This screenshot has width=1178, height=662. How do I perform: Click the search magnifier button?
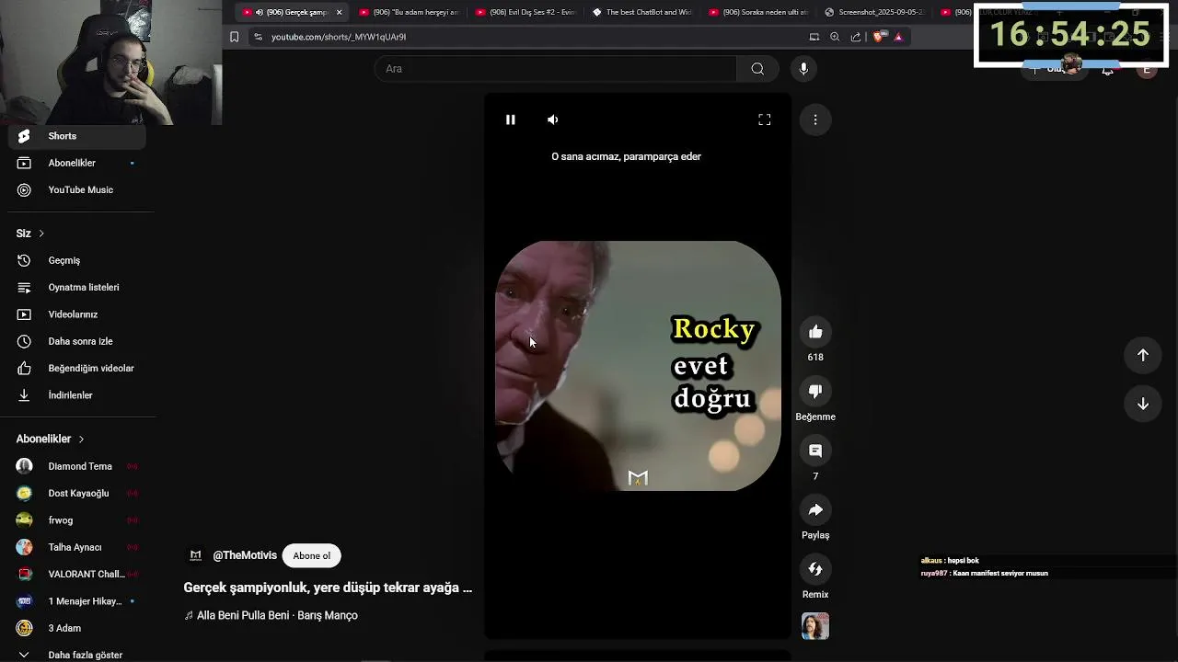(757, 69)
